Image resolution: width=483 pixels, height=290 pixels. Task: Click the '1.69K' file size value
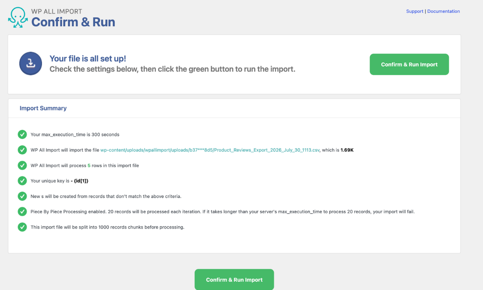coord(347,150)
